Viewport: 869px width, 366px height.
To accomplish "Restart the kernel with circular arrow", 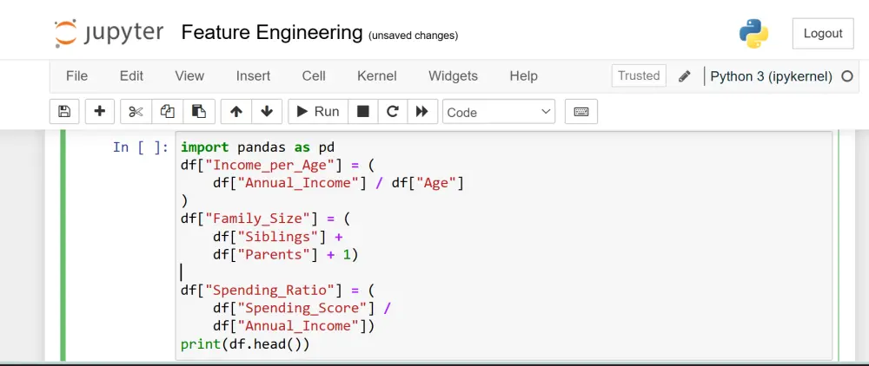I will tap(393, 112).
